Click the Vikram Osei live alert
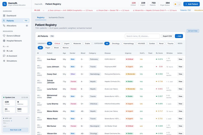Image resolution: width=203 pixels, height=135 pixels. click(113, 10)
